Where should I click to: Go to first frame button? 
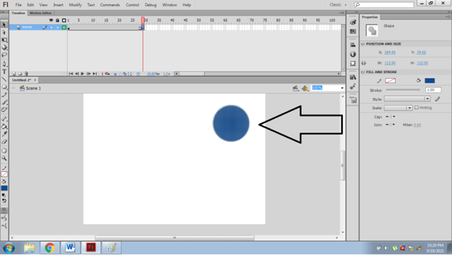[71, 74]
